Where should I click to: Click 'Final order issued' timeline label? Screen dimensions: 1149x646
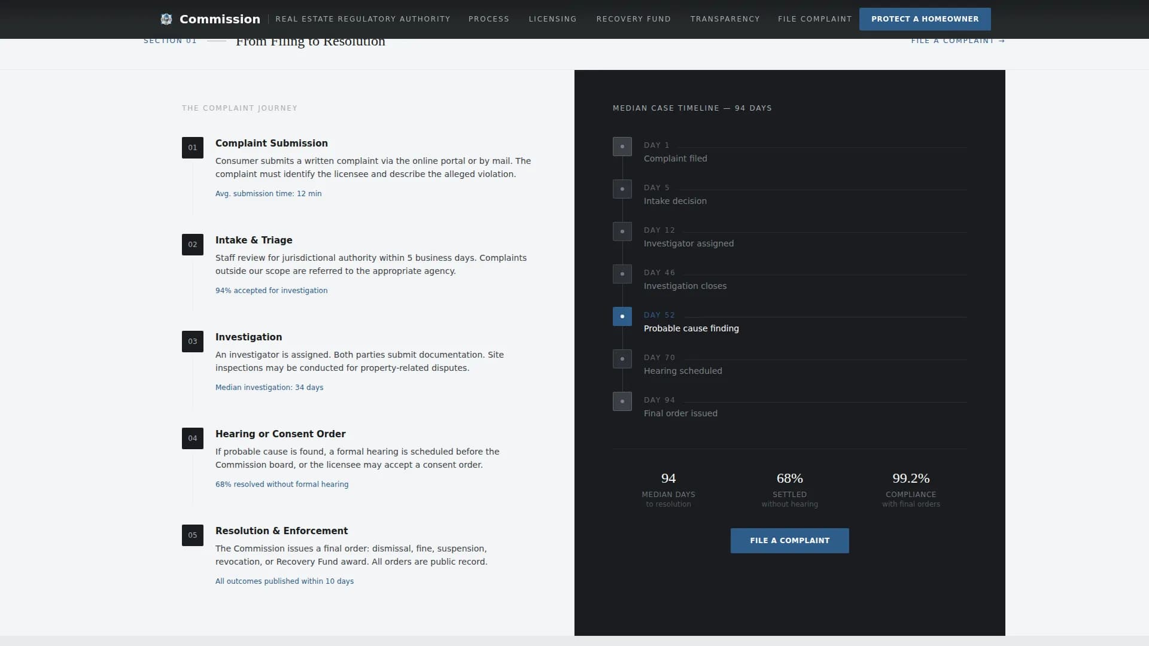tap(680, 413)
